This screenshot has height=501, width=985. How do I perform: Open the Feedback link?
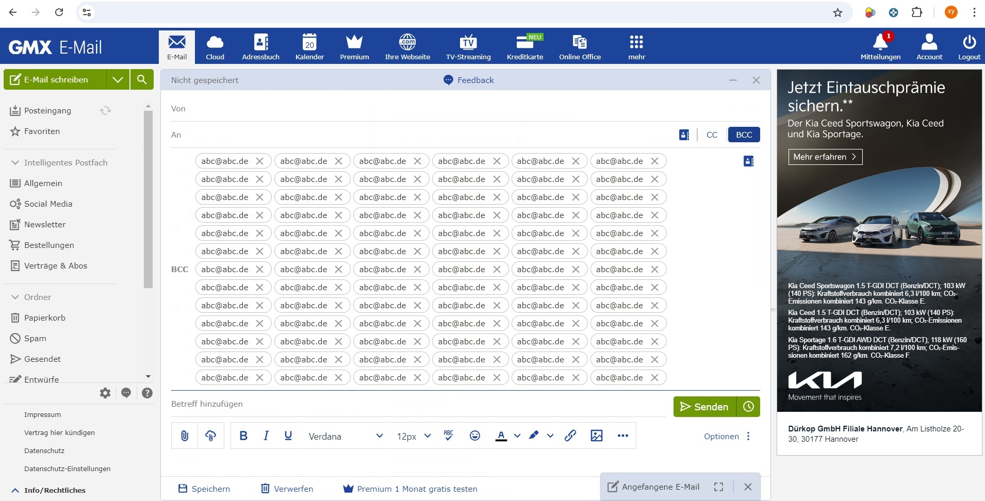point(468,80)
